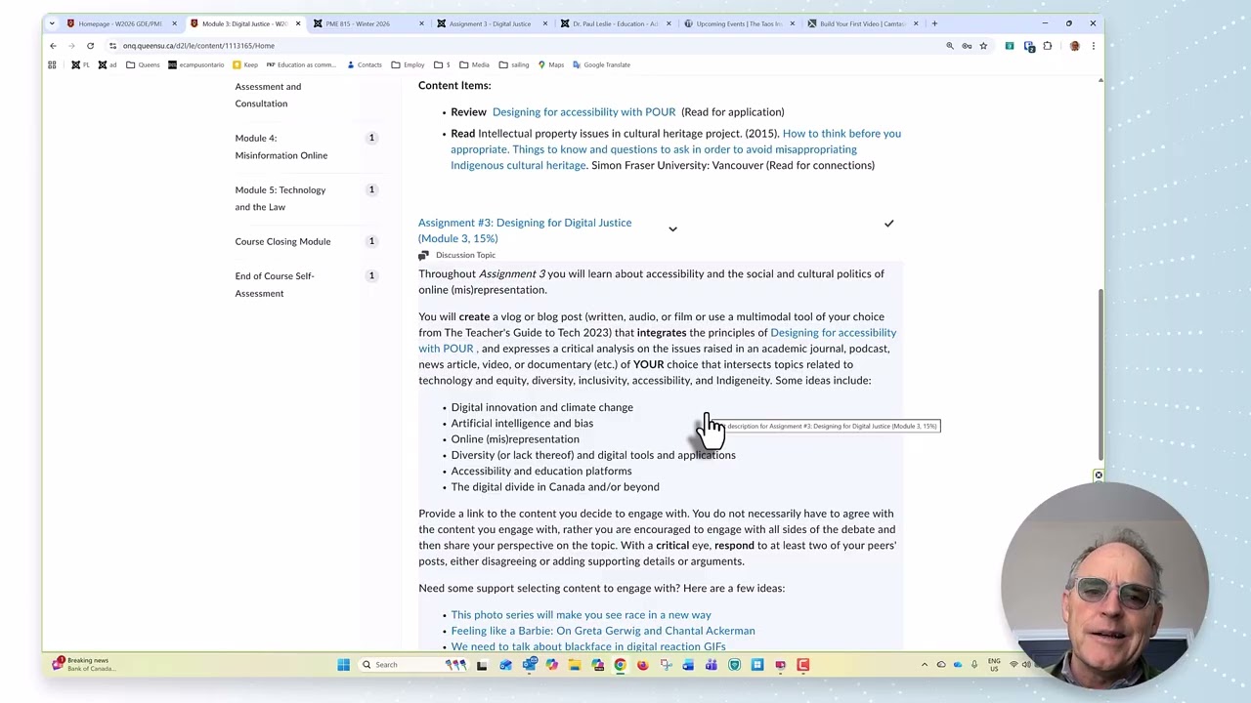Open the Chrome profile avatar
This screenshot has height=703, width=1251.
pos(1074,46)
